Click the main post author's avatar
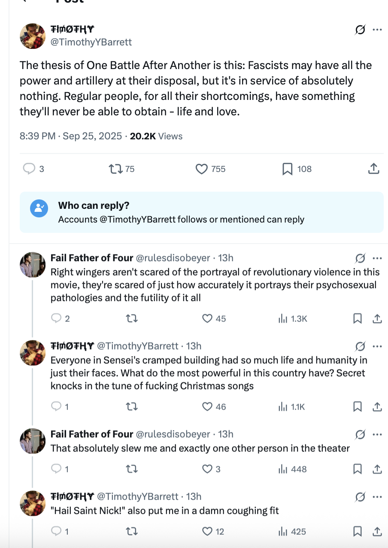 click(x=33, y=36)
